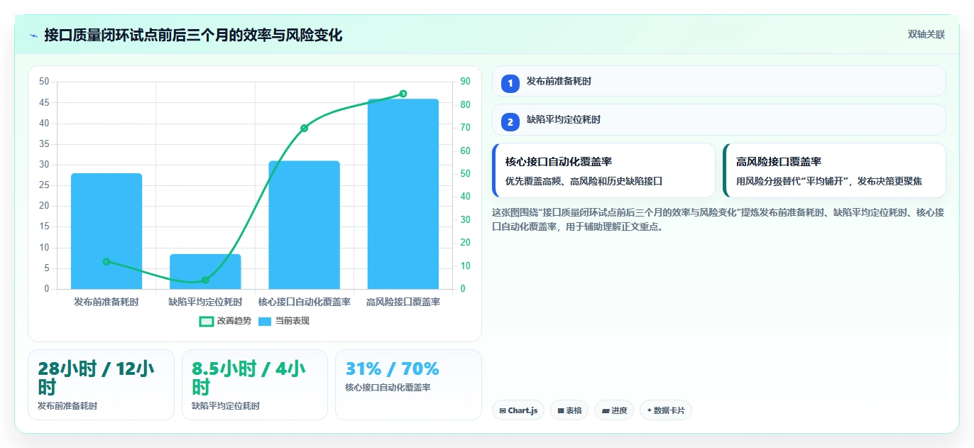This screenshot has width=974, height=448.
Task: Toggle the 改善趋势 legend entry
Action: [x=225, y=321]
